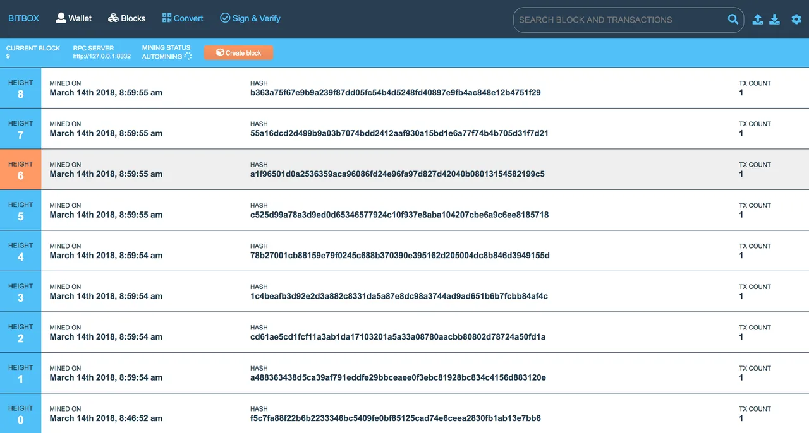This screenshot has width=809, height=433.
Task: Click the Sign & Verify checkmark icon
Action: (x=225, y=18)
